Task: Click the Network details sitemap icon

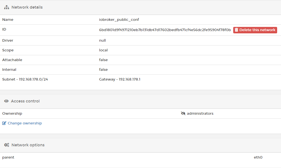Action: [7, 7]
